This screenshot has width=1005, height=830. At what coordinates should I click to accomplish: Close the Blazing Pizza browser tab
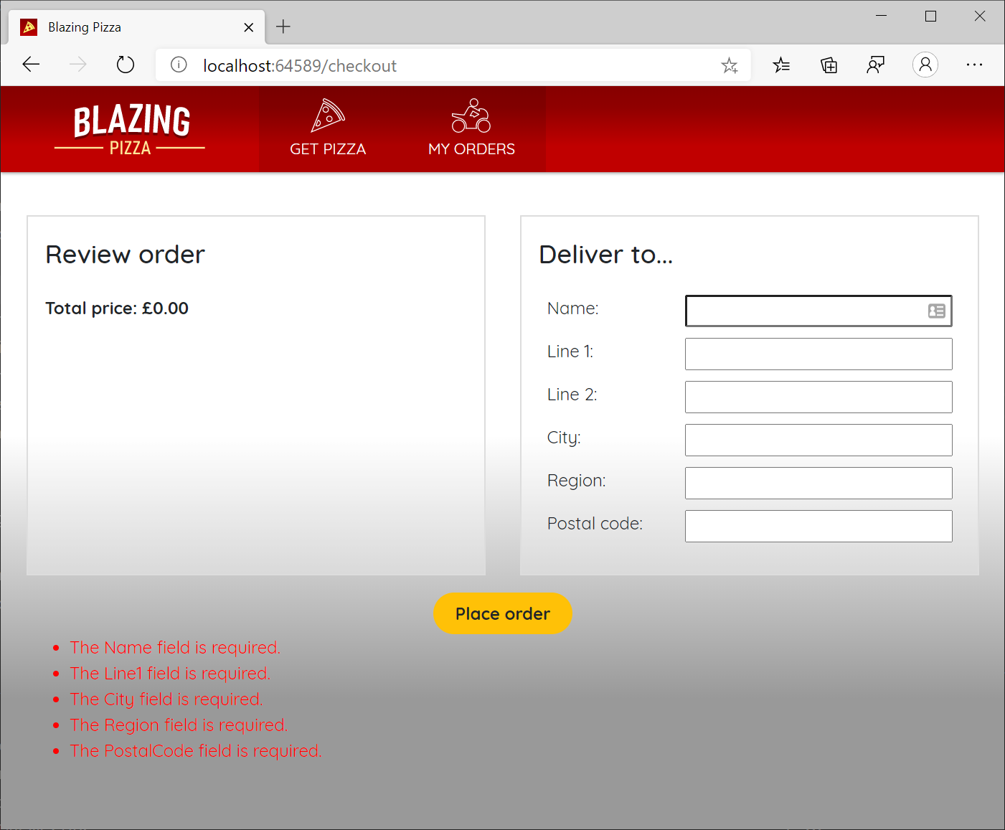249,27
